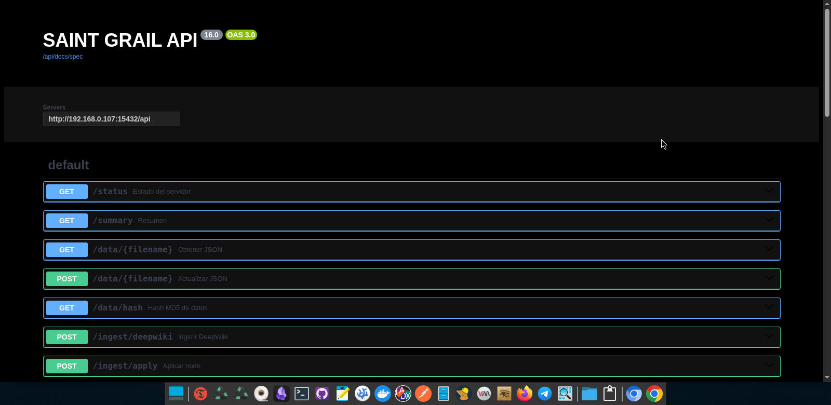The image size is (831, 405).
Task: Expand POST /ingest/deepwiki chevron
Action: (769, 336)
